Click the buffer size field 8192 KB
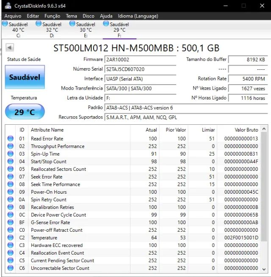 [248, 60]
